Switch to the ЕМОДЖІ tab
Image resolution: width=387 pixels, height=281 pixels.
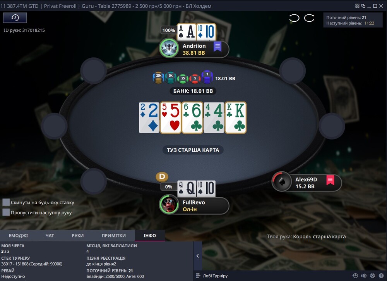tap(18, 236)
